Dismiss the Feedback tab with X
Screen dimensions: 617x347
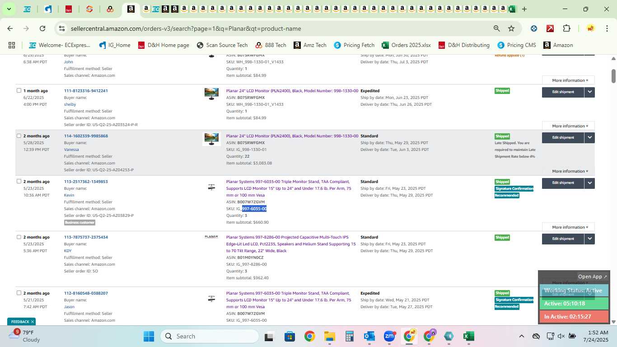[x=33, y=322]
